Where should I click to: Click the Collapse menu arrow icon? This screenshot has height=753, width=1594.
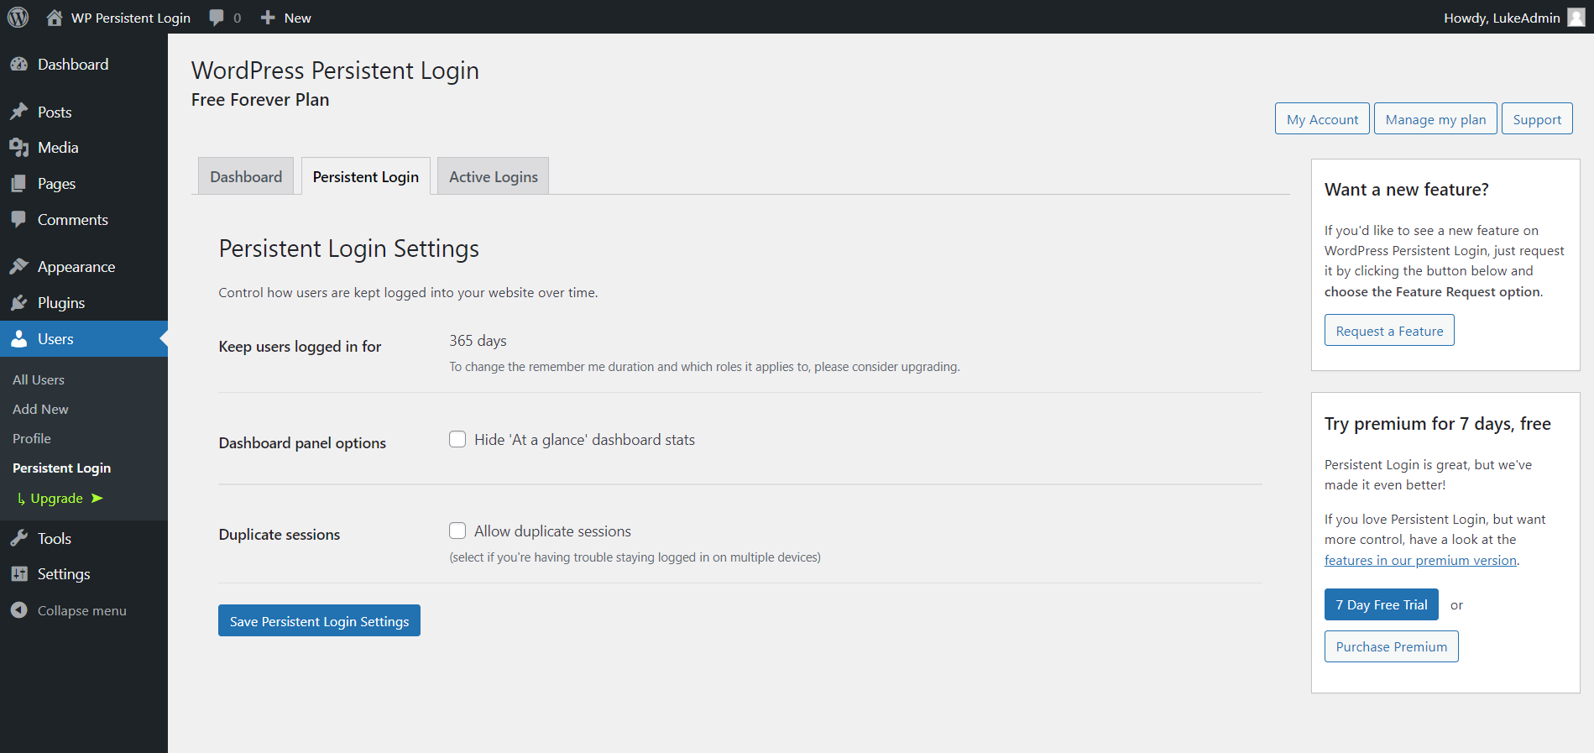(19, 610)
